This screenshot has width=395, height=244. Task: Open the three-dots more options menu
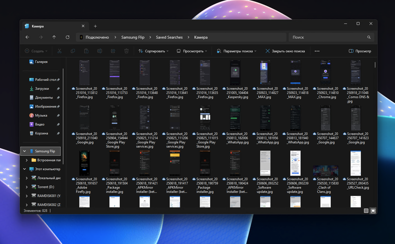coord(317,51)
